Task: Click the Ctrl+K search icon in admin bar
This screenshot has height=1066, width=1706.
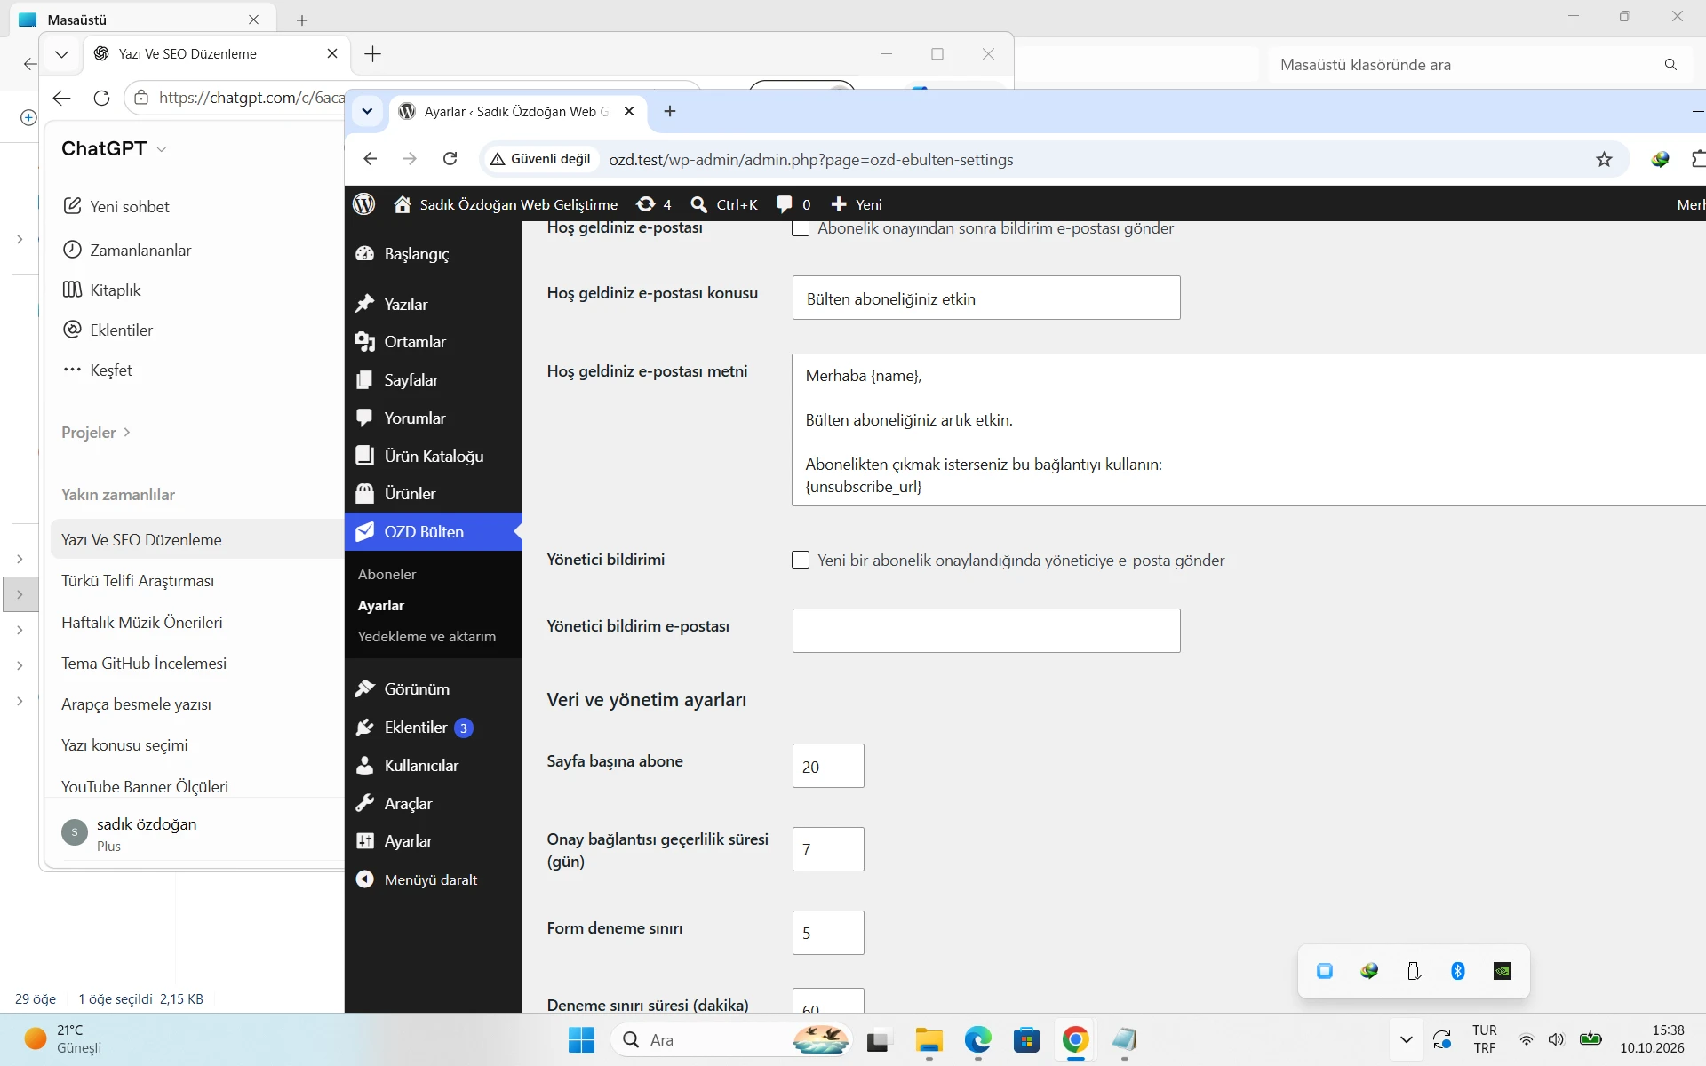Action: tap(724, 204)
